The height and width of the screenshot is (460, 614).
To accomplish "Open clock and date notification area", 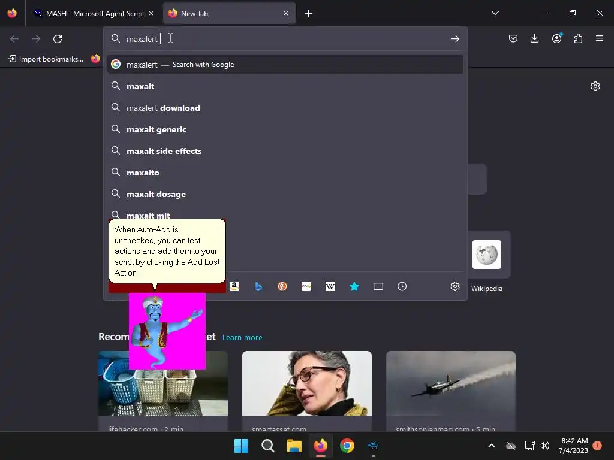I will click(573, 446).
